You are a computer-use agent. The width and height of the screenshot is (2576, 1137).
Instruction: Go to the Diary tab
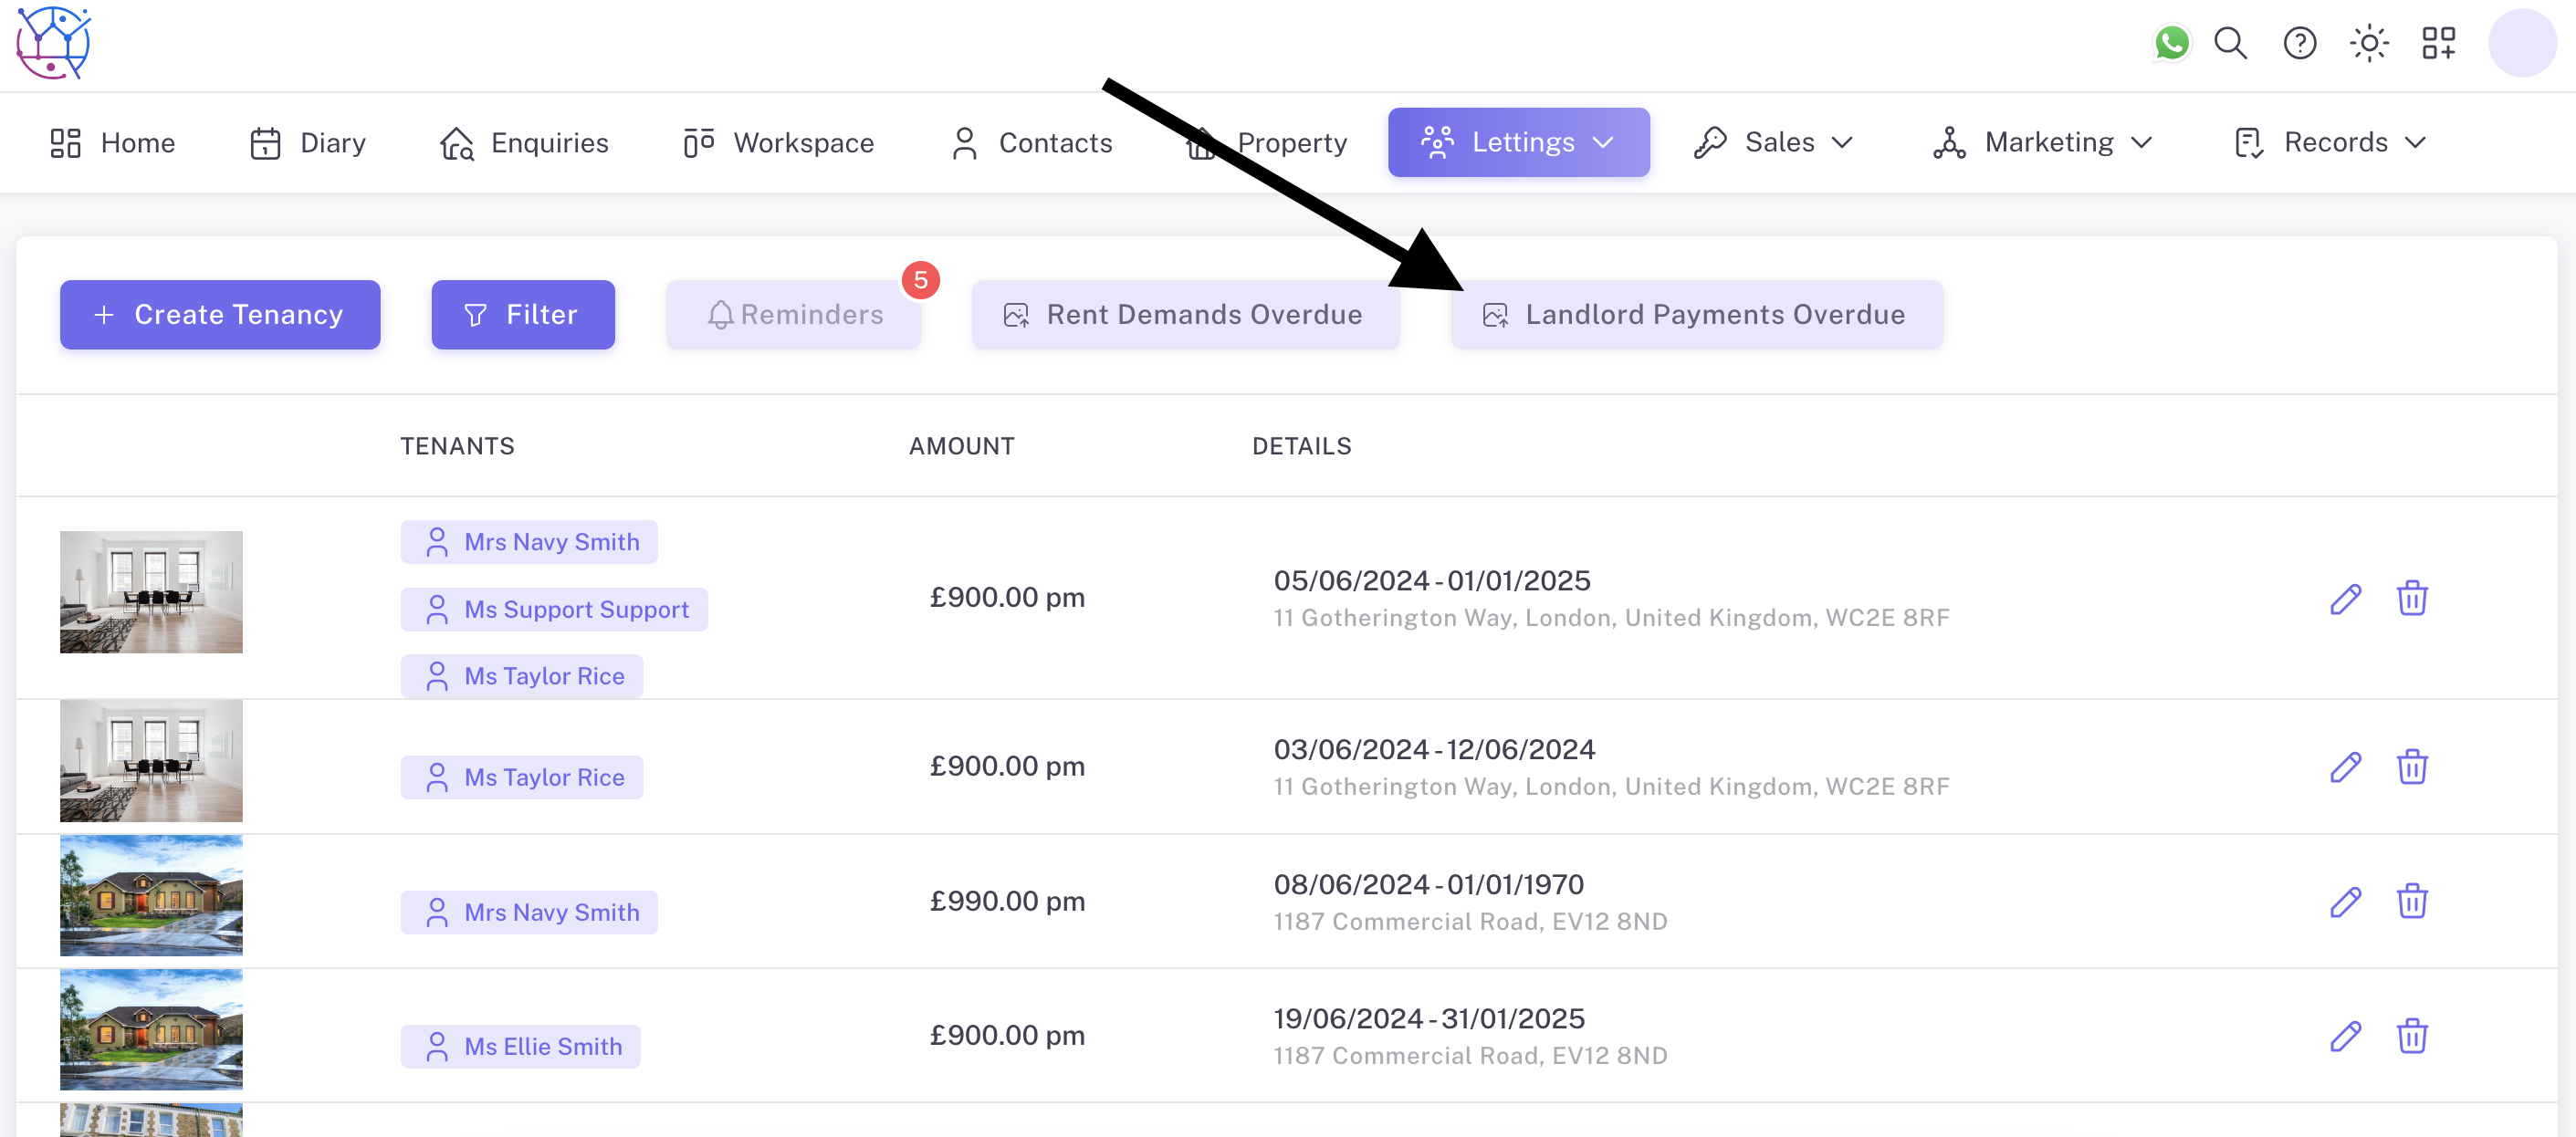308,142
